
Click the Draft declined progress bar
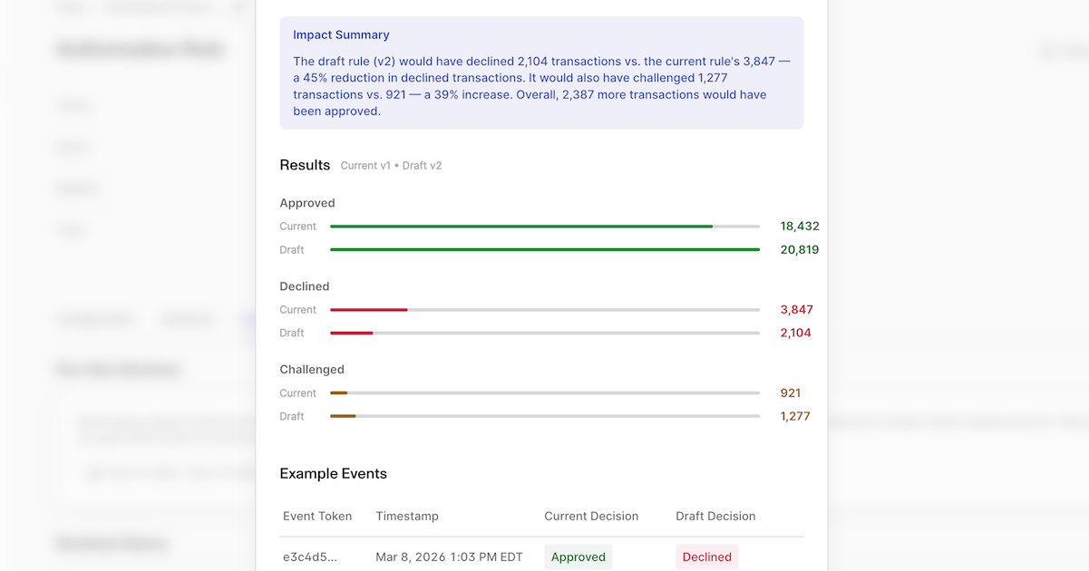(x=544, y=333)
